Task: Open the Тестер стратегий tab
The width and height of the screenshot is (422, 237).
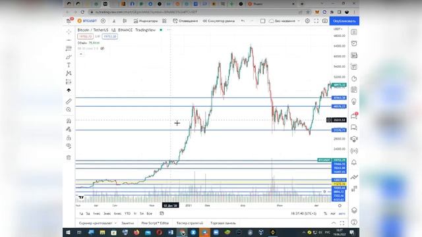Action: 190,223
